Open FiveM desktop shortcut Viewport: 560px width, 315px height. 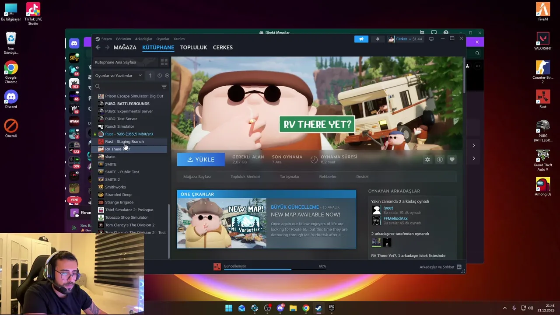point(543,12)
